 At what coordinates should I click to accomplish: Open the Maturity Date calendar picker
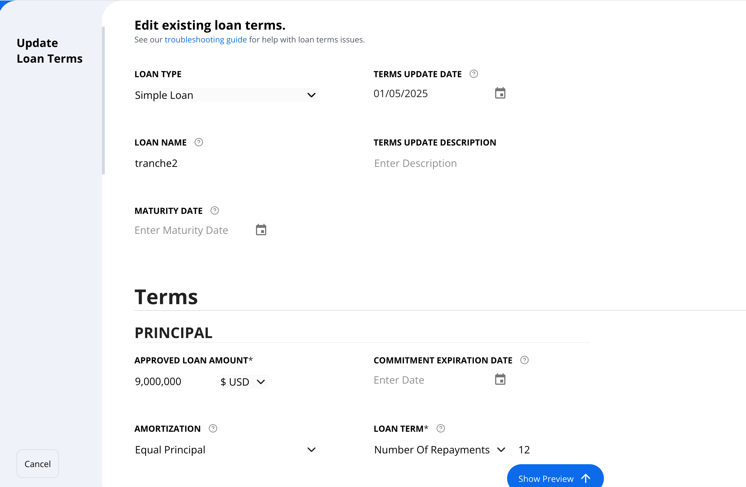point(261,230)
